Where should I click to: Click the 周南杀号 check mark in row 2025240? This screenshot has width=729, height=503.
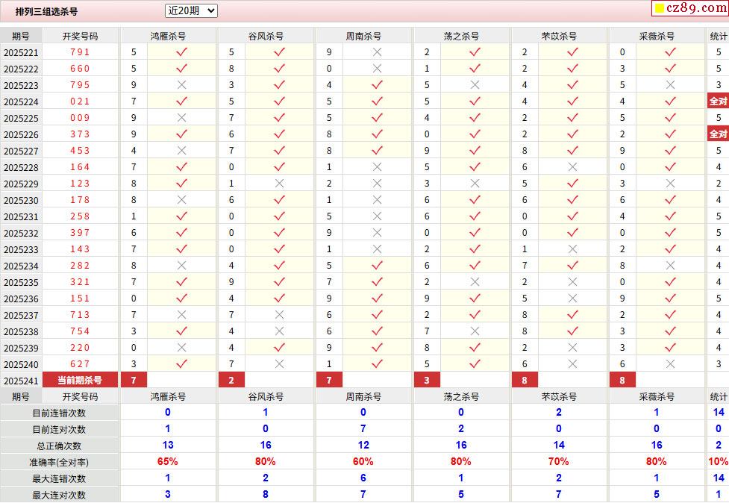click(377, 364)
